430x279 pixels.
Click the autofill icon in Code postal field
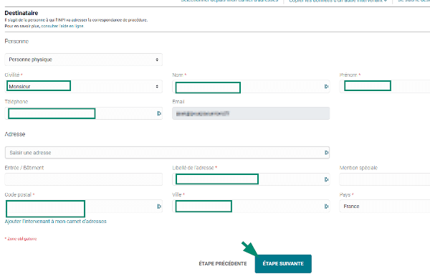[x=159, y=207]
